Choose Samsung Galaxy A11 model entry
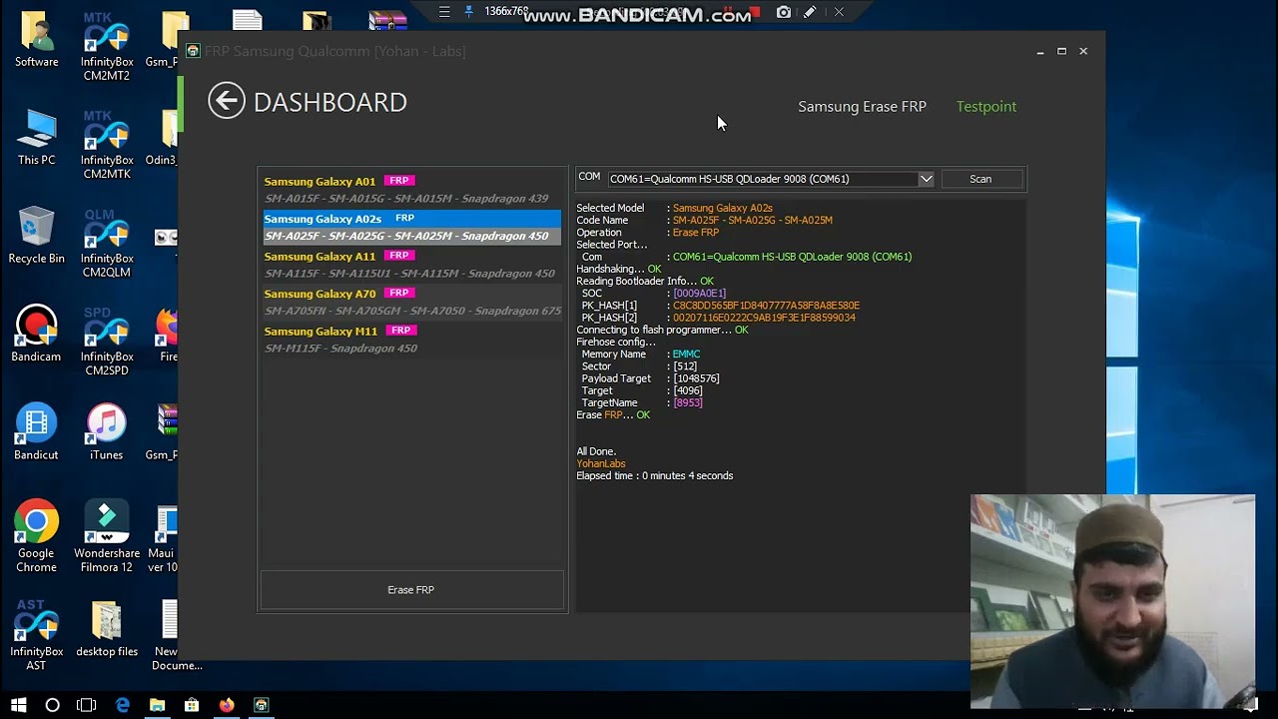1278x719 pixels. [x=411, y=265]
